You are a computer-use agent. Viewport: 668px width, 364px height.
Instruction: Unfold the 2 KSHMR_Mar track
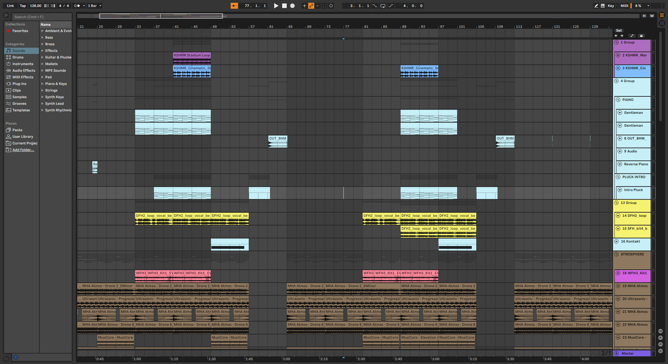[x=618, y=55]
